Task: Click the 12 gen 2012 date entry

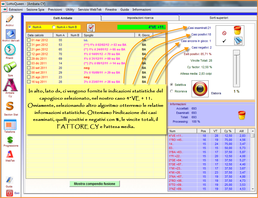Action: point(39,54)
